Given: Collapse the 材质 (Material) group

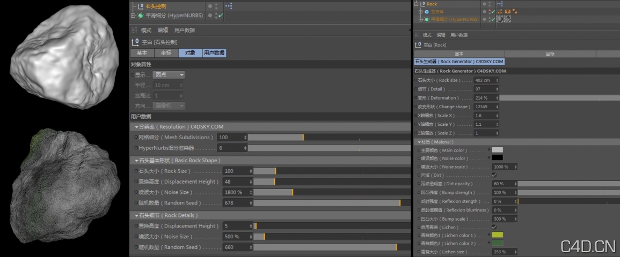Looking at the screenshot, I should pyautogui.click(x=419, y=142).
